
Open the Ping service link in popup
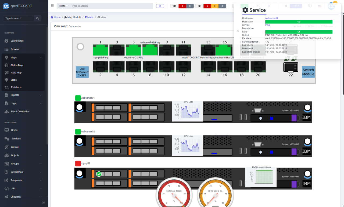(267, 25)
